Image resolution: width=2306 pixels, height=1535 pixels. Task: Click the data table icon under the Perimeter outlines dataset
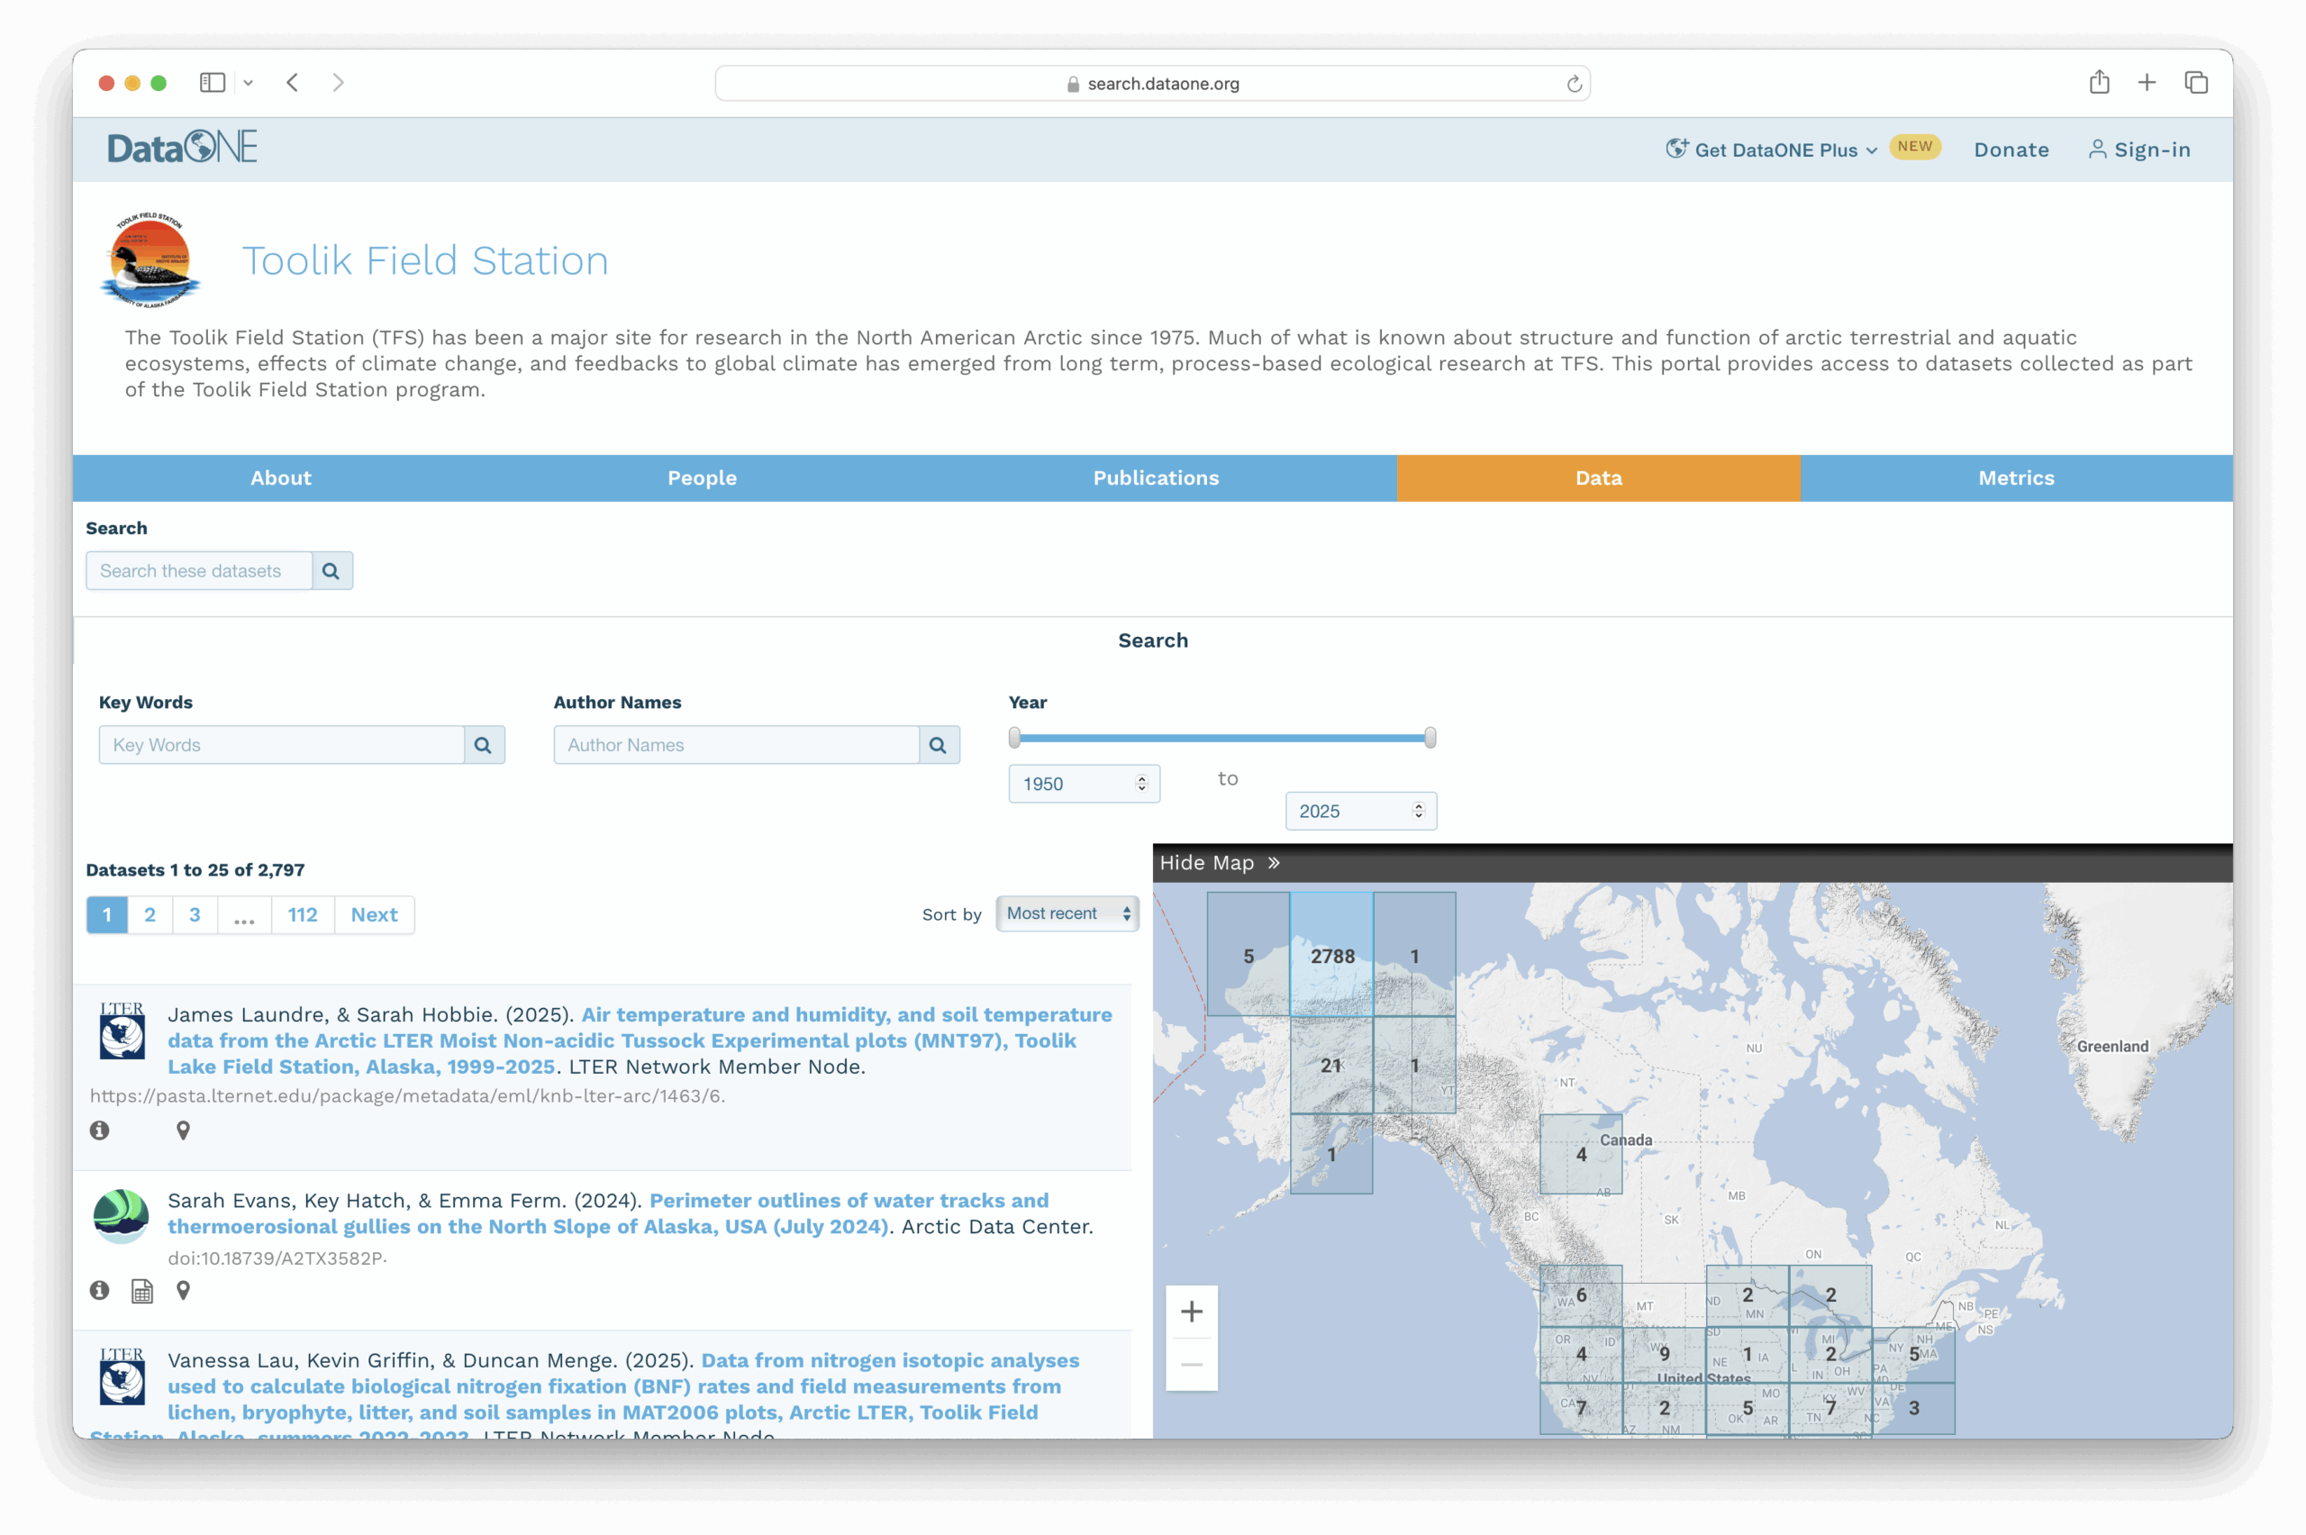[x=142, y=1291]
